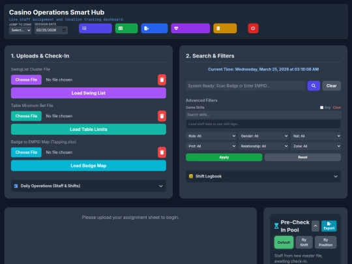Select the Default pool view tab
This screenshot has height=264, width=352.
(284, 242)
